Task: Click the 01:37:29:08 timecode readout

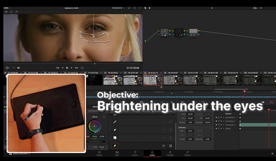Action: pyautogui.click(x=133, y=68)
